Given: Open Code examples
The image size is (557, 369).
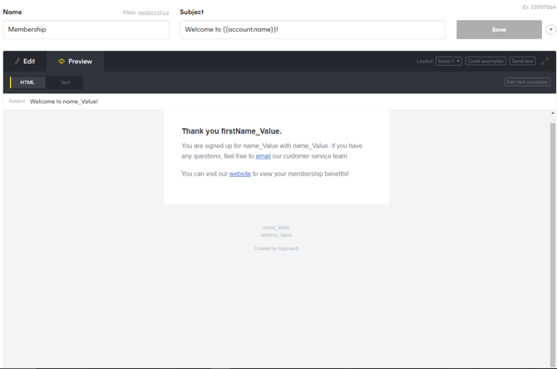Looking at the screenshot, I should (486, 61).
